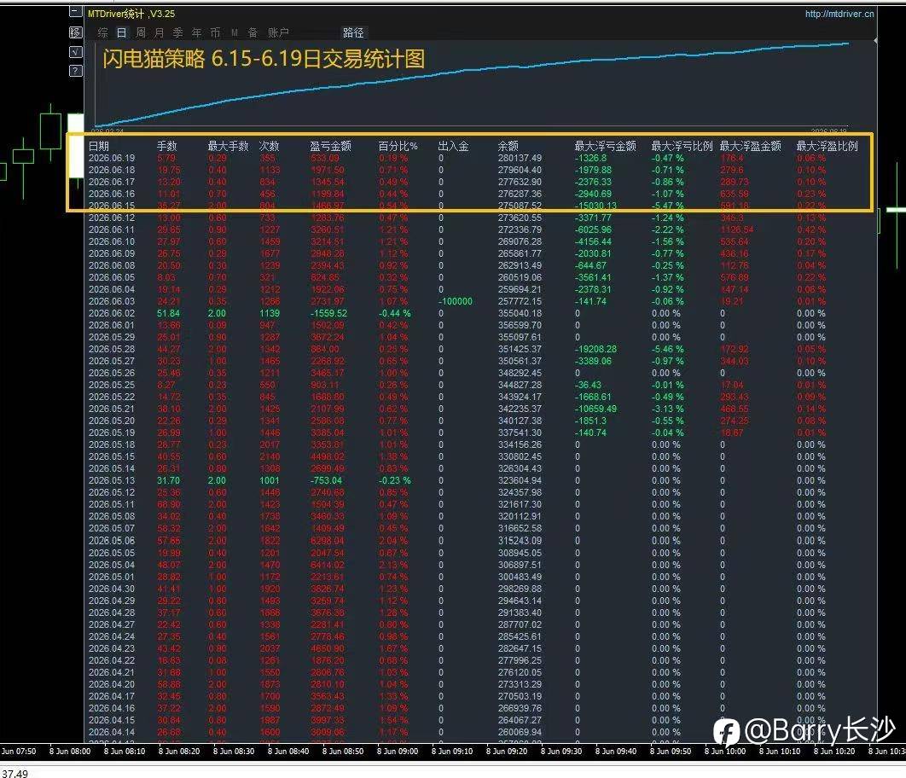
Task: Click the 路径 path button
Action: (353, 32)
